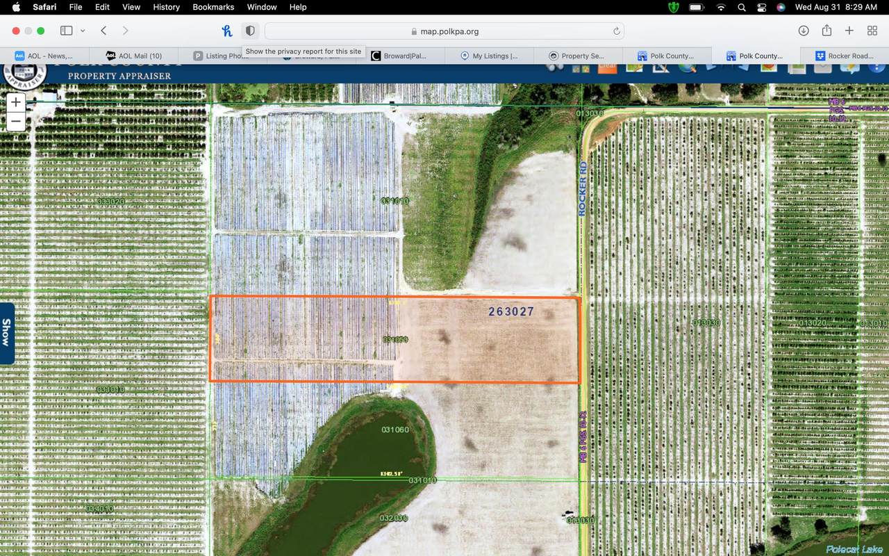
Task: Click the Property Appraiser seal logo
Action: [x=25, y=76]
